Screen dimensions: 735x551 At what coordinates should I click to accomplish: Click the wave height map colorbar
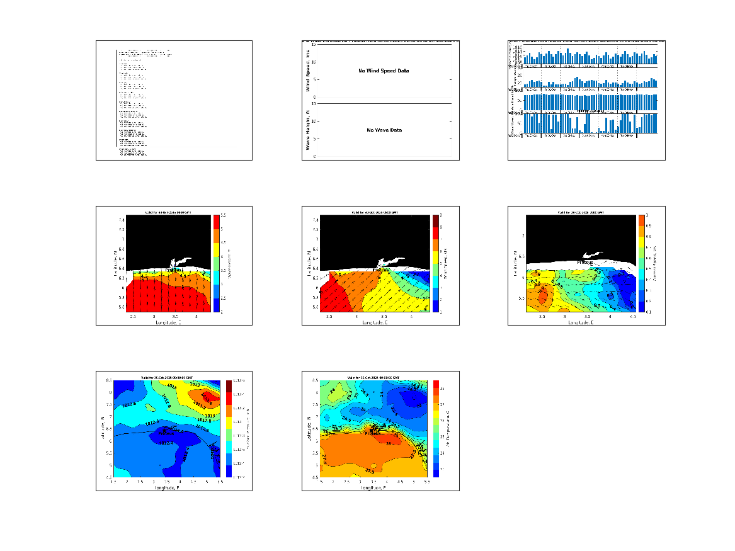click(215, 263)
